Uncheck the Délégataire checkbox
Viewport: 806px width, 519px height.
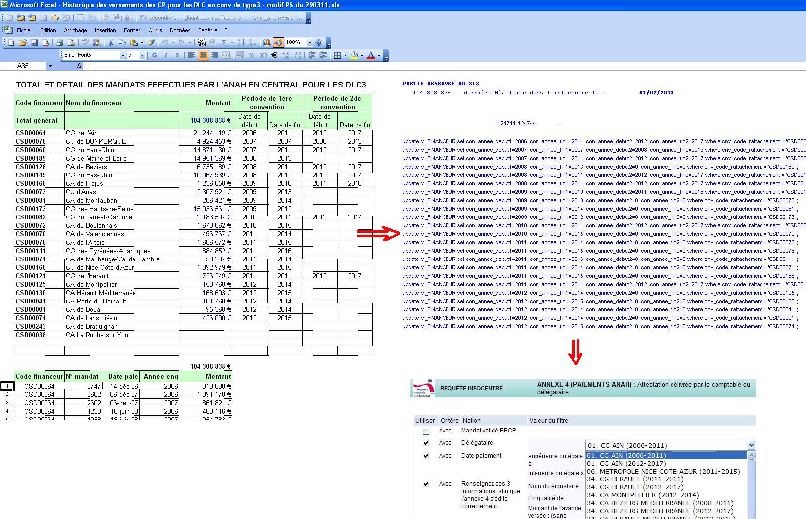(426, 443)
